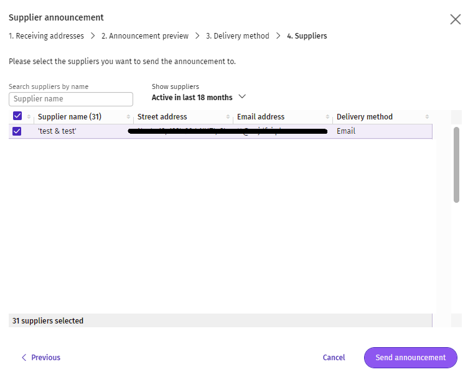Click the left chevron beside Previous

24,358
